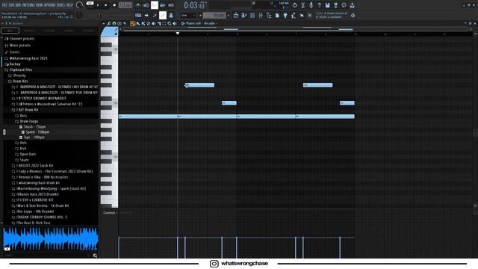This screenshot has height=269, width=478.
Task: Click the one-click audio recording microphone icon
Action: tap(311, 5)
